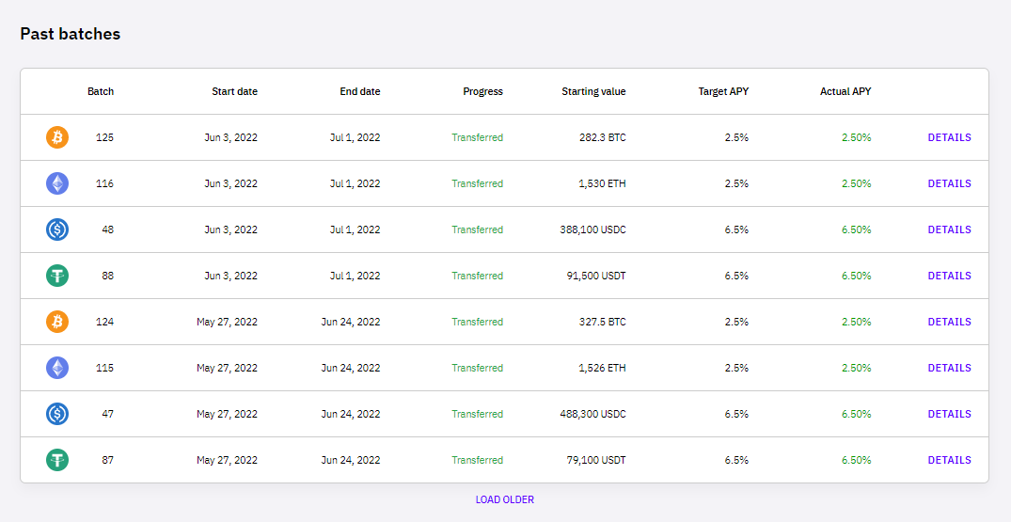View DETAILS of the 388,100 USDC batch
This screenshot has width=1011, height=522.
tap(949, 229)
